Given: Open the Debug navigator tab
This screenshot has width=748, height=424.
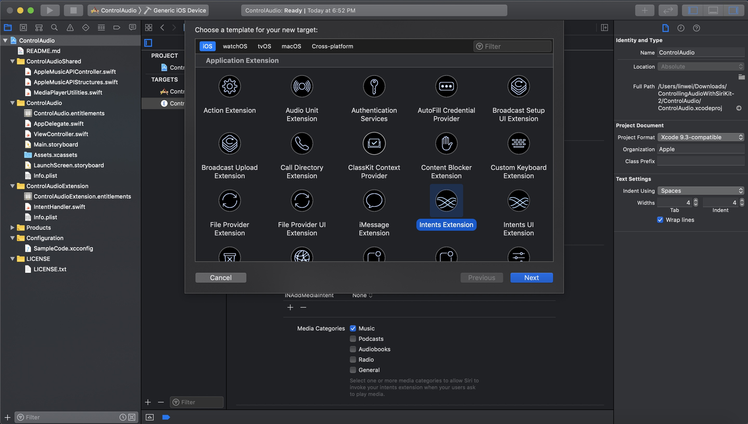Looking at the screenshot, I should tap(101, 27).
